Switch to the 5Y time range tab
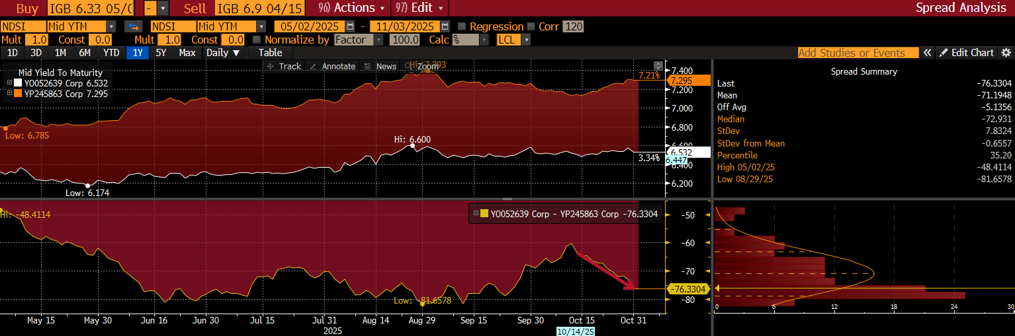This screenshot has height=336, width=1015. pyautogui.click(x=161, y=53)
